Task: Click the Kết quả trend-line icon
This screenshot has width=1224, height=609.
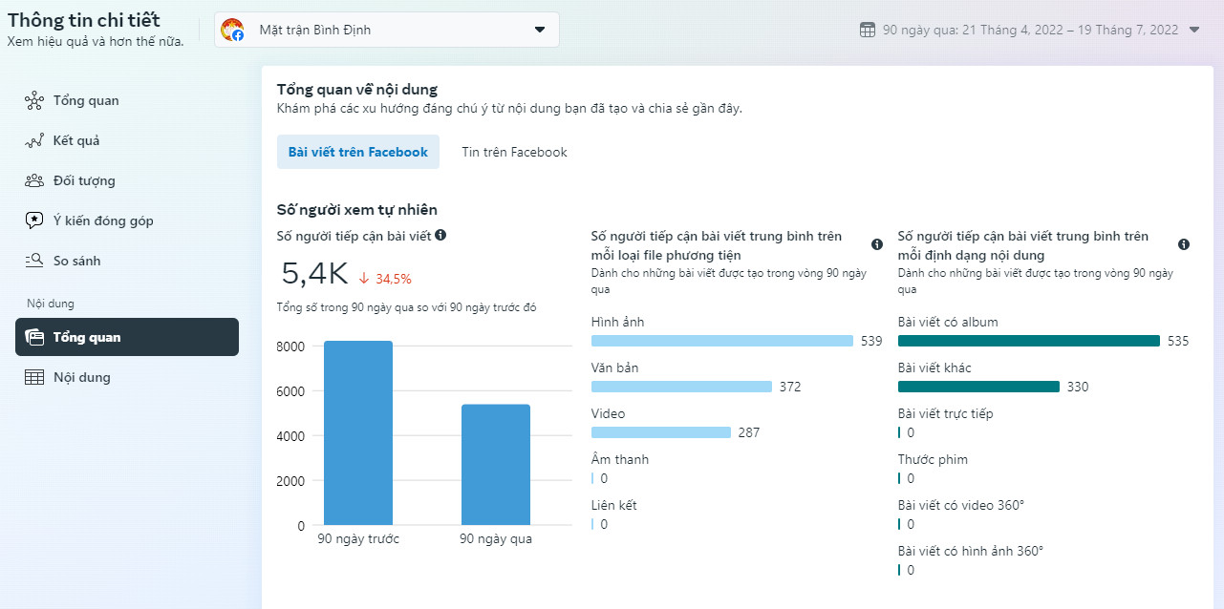Action: click(34, 140)
